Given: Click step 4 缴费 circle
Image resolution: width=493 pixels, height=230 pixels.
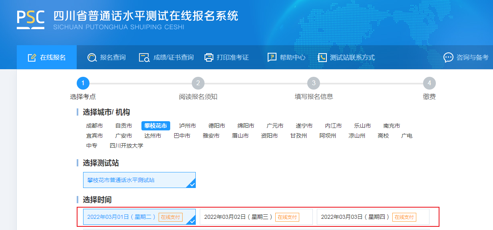Looking at the screenshot, I should tap(429, 83).
